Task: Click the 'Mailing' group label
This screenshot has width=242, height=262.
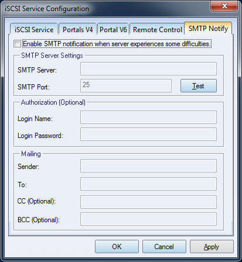Action: point(31,154)
